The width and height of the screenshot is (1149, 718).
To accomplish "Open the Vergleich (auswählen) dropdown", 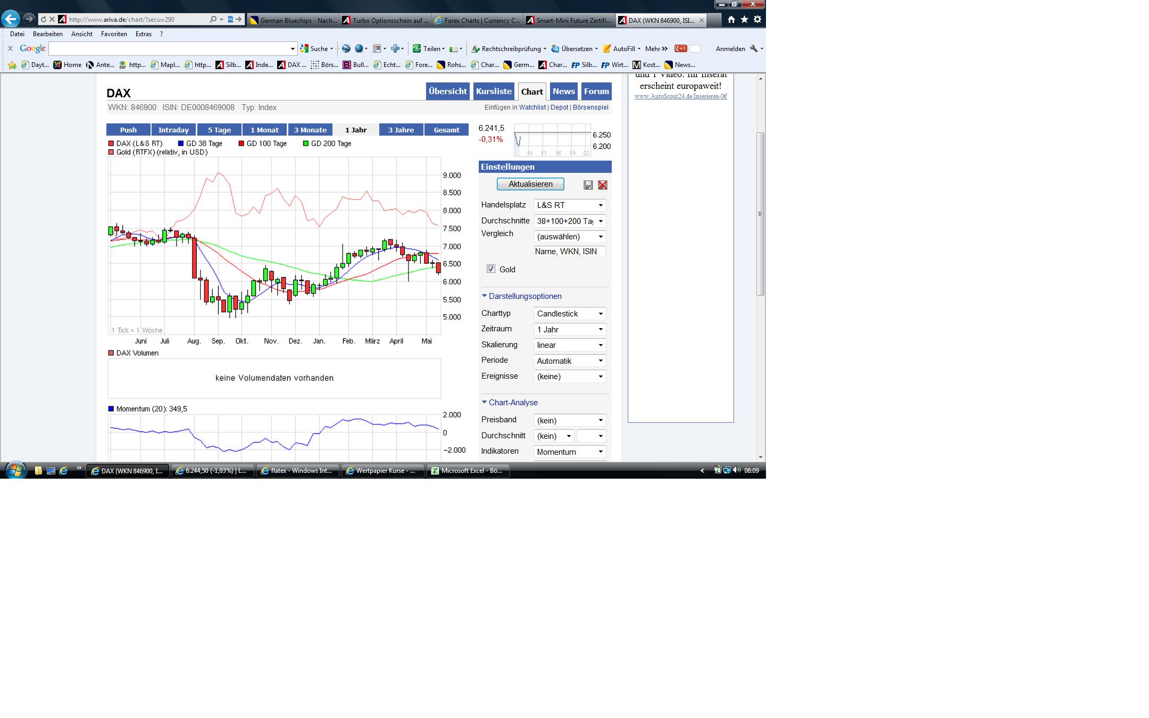I will 570,237.
